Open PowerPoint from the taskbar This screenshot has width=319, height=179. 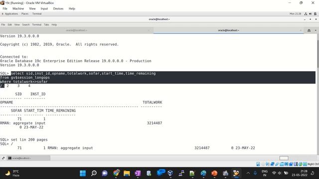[x=214, y=173]
